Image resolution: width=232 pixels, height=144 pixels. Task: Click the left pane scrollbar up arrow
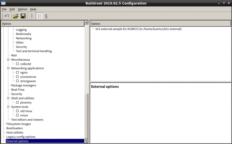pyautogui.click(x=86, y=23)
